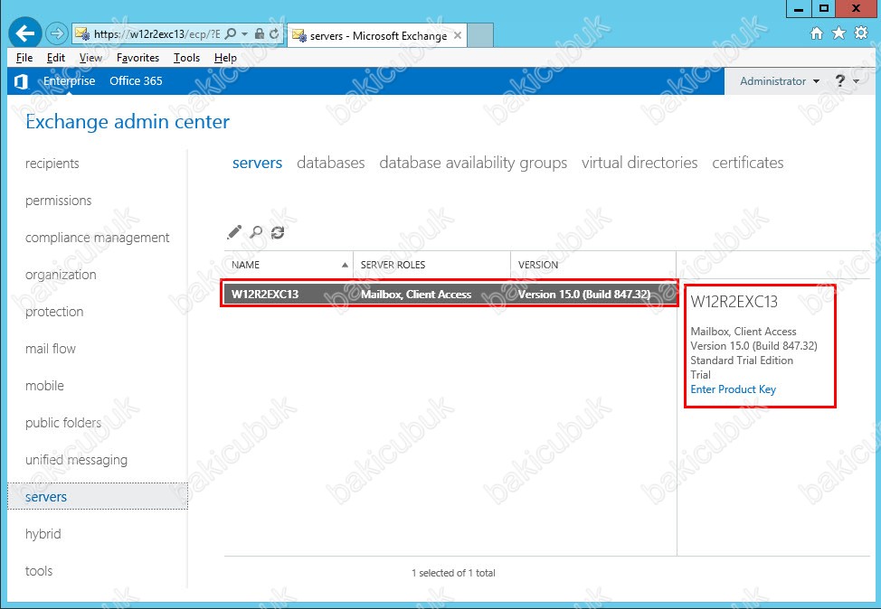Click the Mailbox, Client Access roles cell

coord(416,295)
